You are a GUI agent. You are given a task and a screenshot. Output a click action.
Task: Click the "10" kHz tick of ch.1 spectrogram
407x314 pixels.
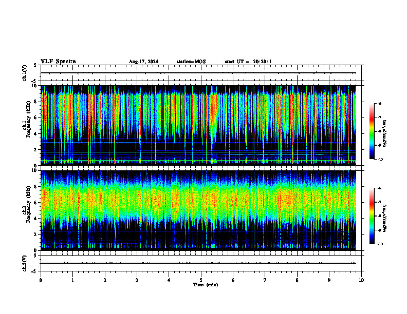click(x=35, y=86)
